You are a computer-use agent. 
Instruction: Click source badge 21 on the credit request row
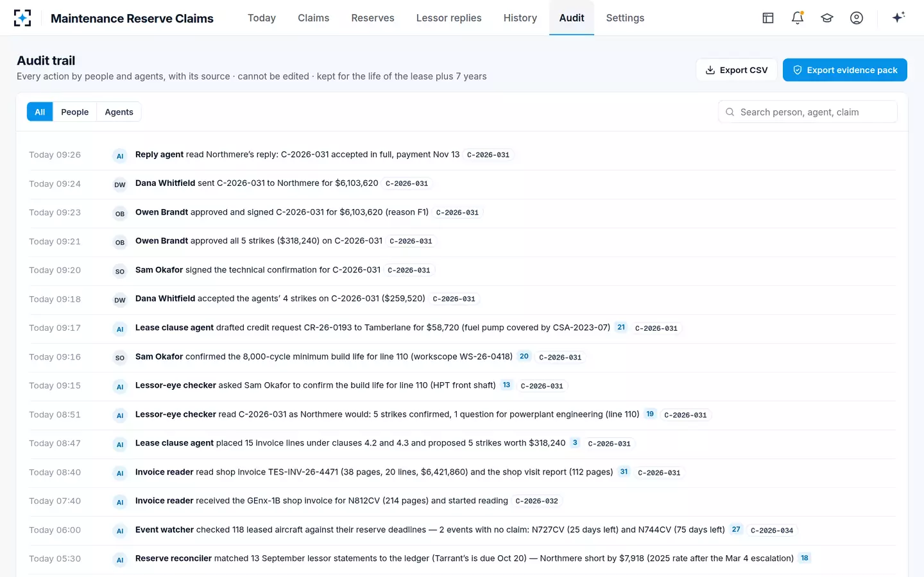tap(621, 327)
